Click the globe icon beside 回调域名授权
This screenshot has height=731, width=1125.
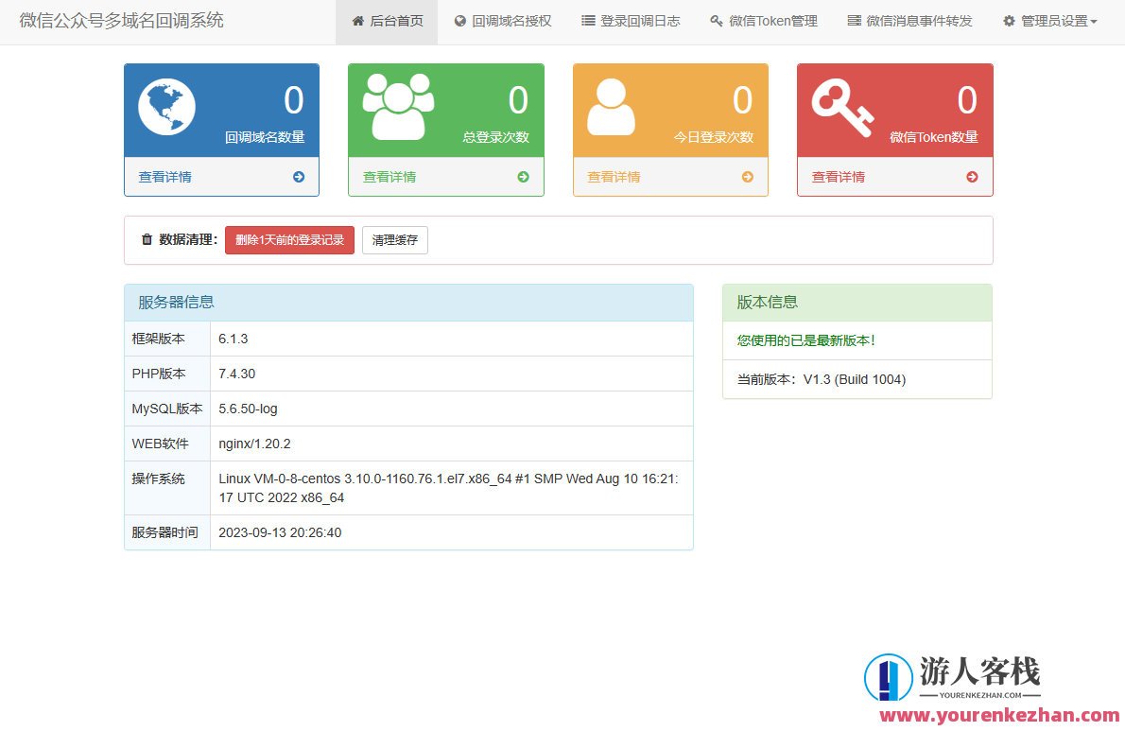[x=459, y=20]
